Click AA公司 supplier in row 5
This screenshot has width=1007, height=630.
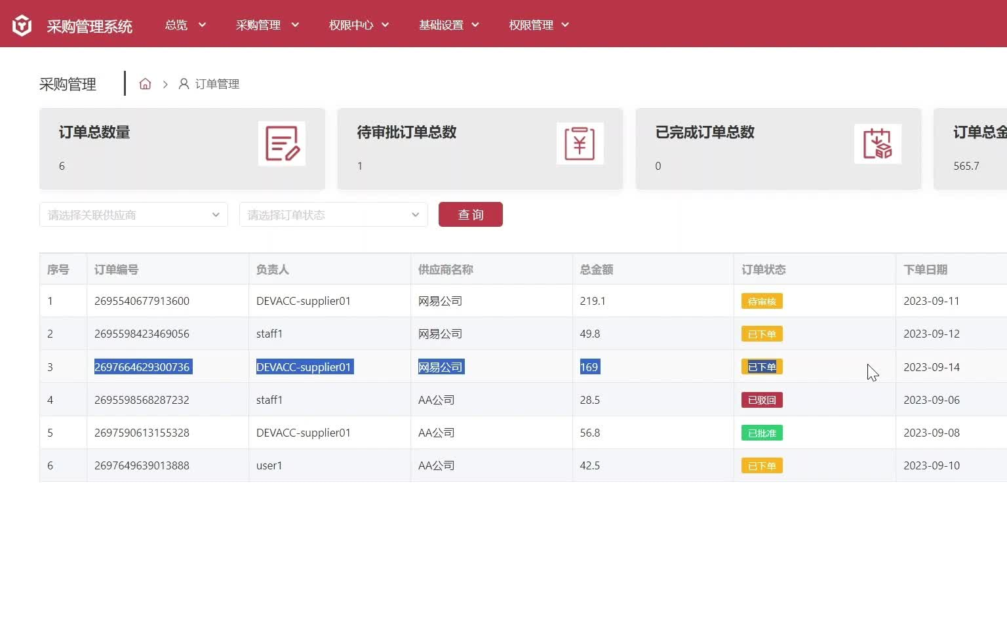(436, 433)
